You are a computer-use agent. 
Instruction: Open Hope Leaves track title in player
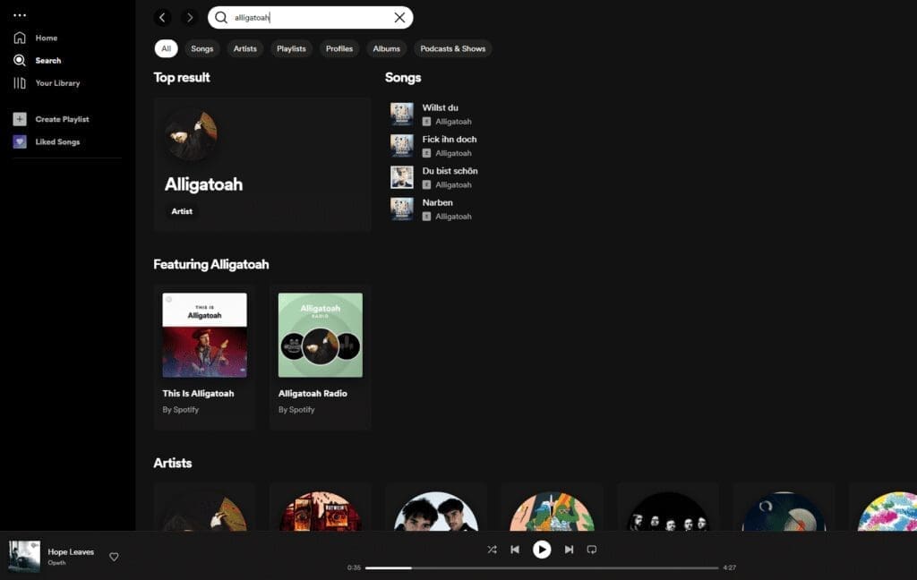click(71, 552)
